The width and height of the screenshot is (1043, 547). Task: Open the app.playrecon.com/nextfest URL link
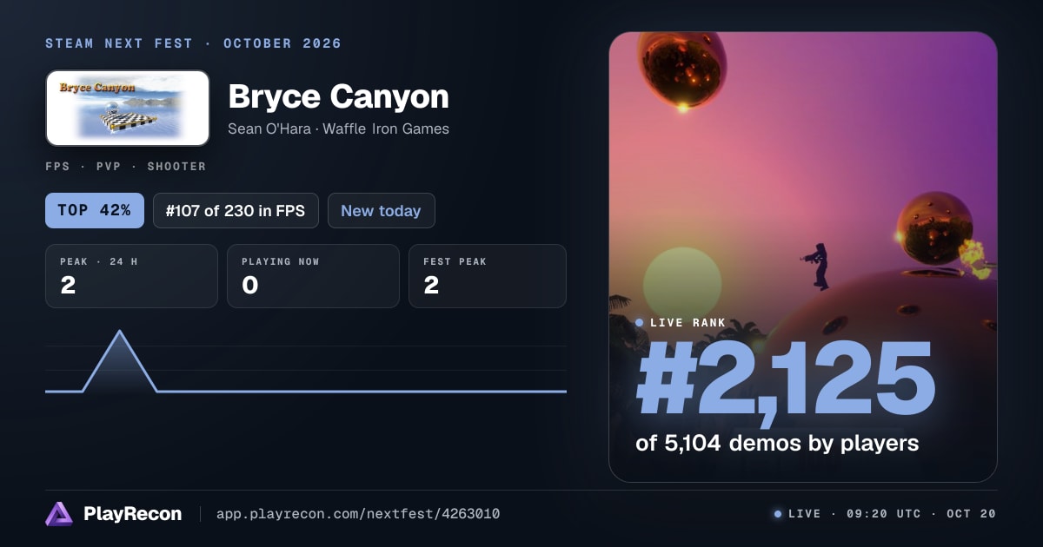(358, 514)
